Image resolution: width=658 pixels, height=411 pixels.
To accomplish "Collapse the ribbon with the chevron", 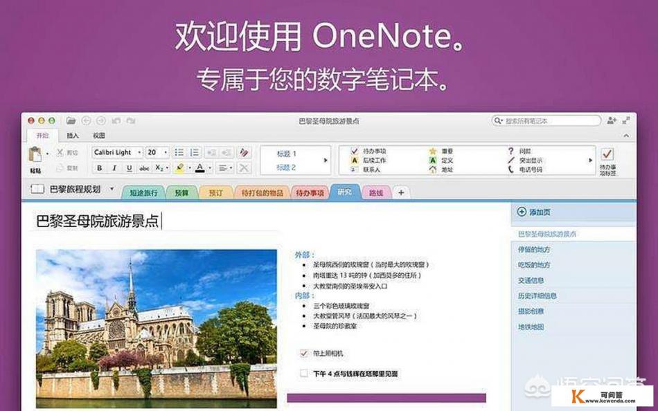I will [x=626, y=136].
